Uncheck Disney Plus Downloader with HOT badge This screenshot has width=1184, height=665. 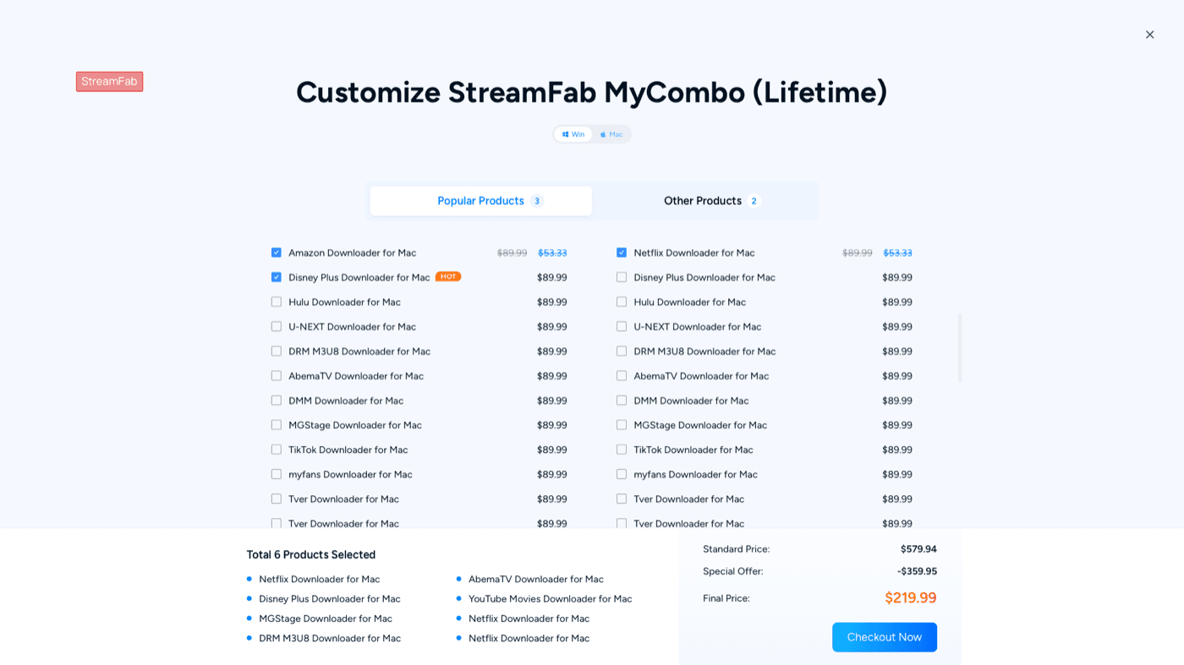pos(277,277)
